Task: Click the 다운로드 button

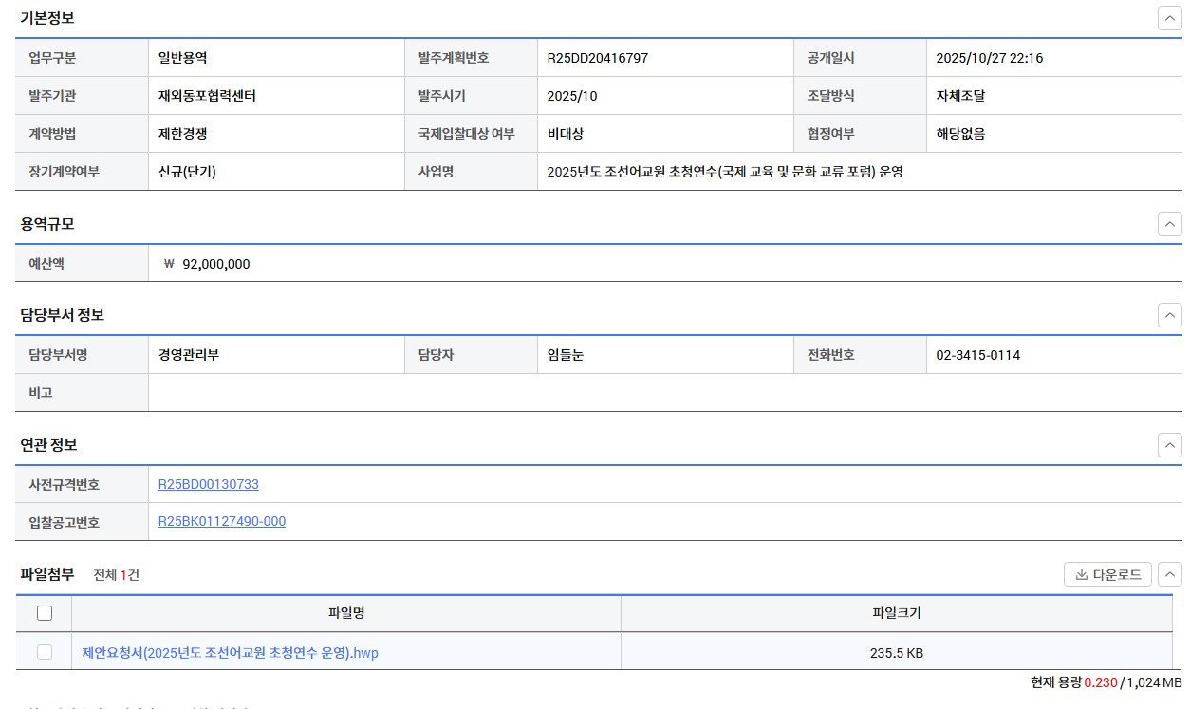Action: (x=1106, y=573)
